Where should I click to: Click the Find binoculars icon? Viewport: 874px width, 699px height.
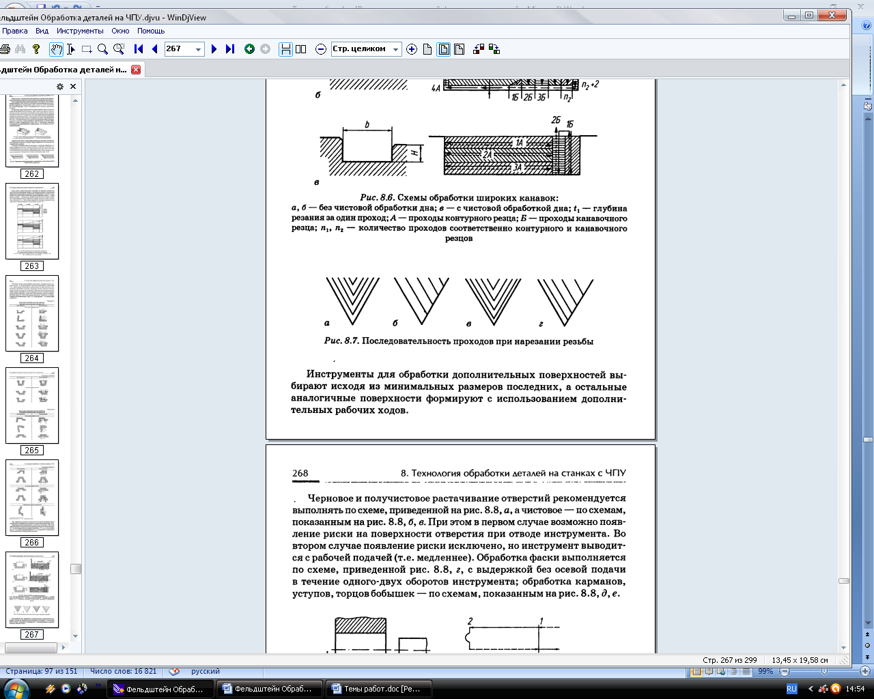pyautogui.click(x=20, y=49)
